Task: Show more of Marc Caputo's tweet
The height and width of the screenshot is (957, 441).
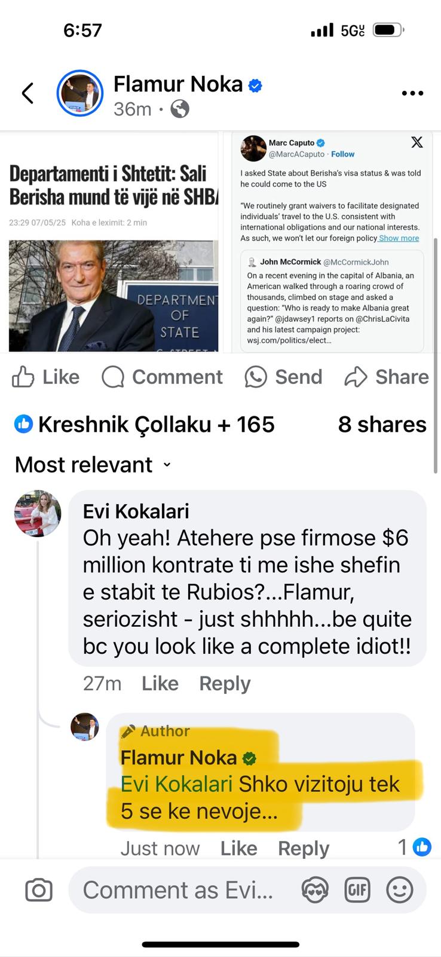Action: [x=399, y=238]
